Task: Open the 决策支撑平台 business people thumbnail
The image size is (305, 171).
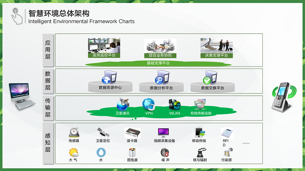Action: [x=217, y=48]
